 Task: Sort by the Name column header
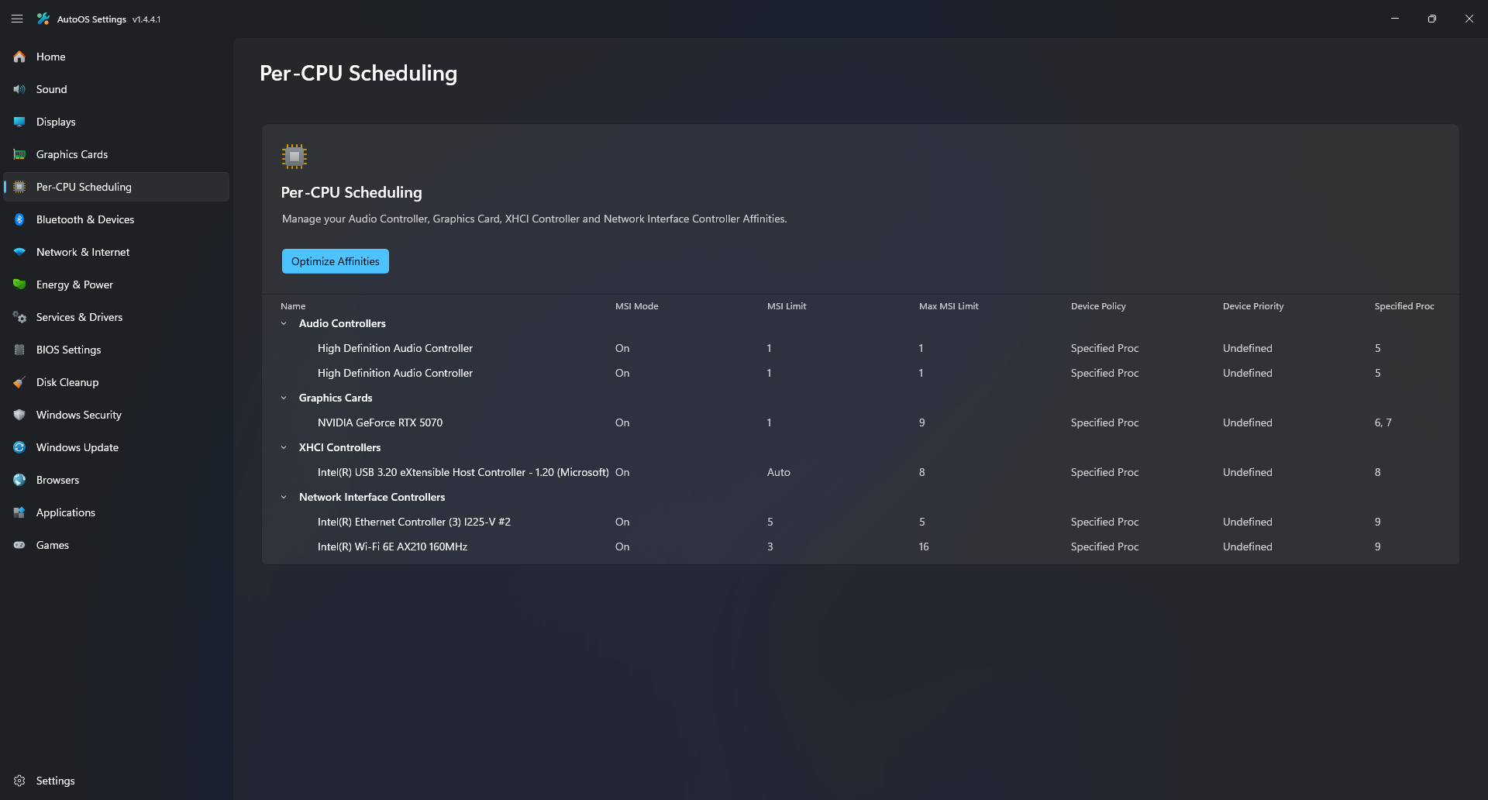tap(293, 306)
